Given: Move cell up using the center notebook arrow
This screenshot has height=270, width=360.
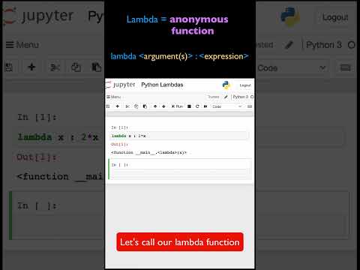Looking at the screenshot, I should [155, 106].
